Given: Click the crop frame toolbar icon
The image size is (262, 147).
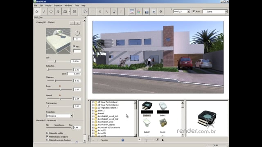Looking at the screenshot, I should (x=154, y=11).
